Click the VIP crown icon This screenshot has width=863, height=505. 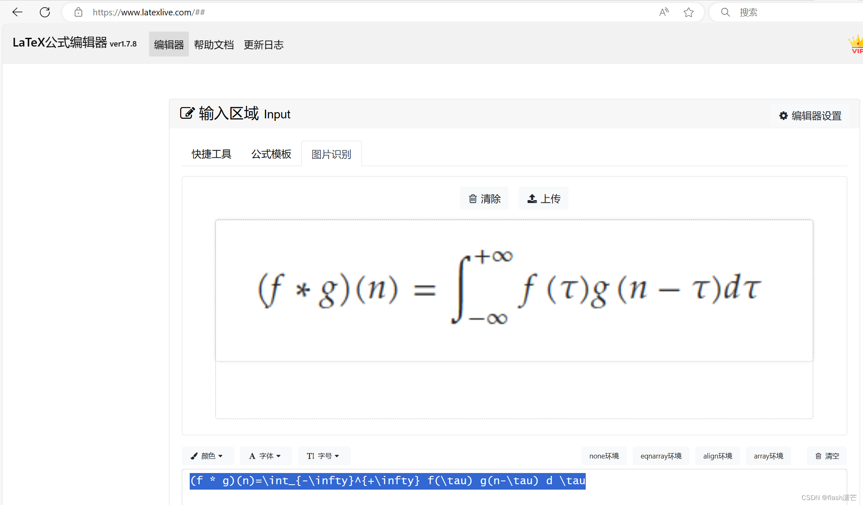click(x=856, y=44)
